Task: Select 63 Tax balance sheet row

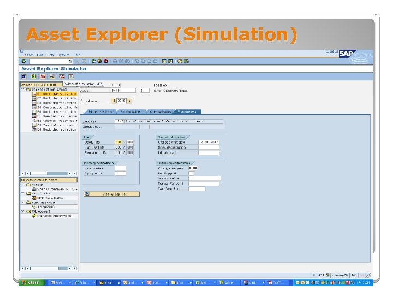Action: [55, 125]
